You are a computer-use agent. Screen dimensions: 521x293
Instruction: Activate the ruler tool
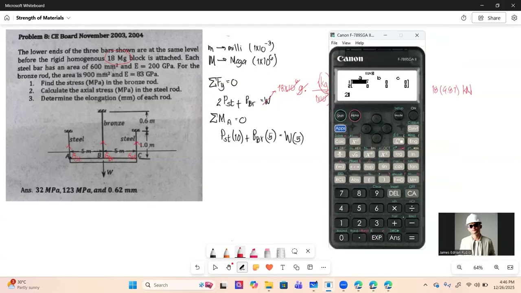(280, 253)
